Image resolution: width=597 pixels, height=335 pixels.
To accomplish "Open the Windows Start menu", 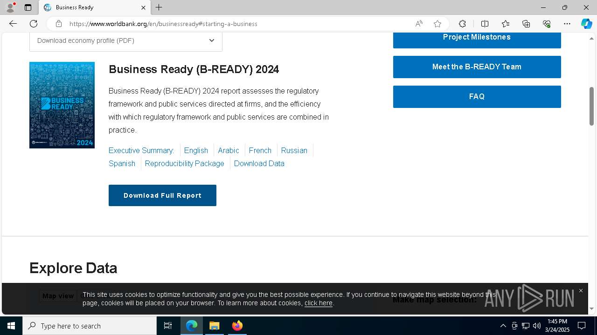I will (11, 326).
